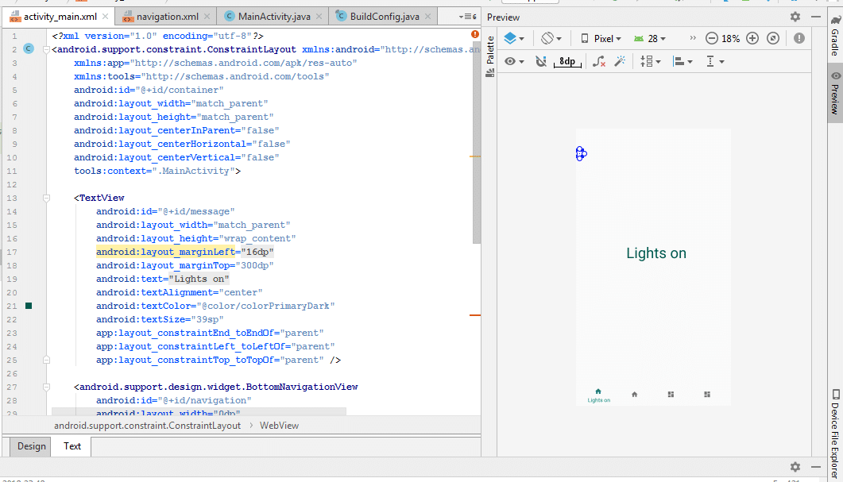The width and height of the screenshot is (843, 482).
Task: Switch to the navigation.xml tab
Action: tap(166, 16)
